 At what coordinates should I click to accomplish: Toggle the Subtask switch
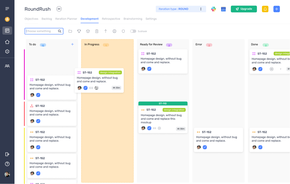[133, 31]
